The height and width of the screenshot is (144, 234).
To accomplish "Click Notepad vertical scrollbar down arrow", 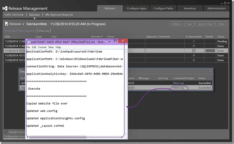I will (126, 134).
